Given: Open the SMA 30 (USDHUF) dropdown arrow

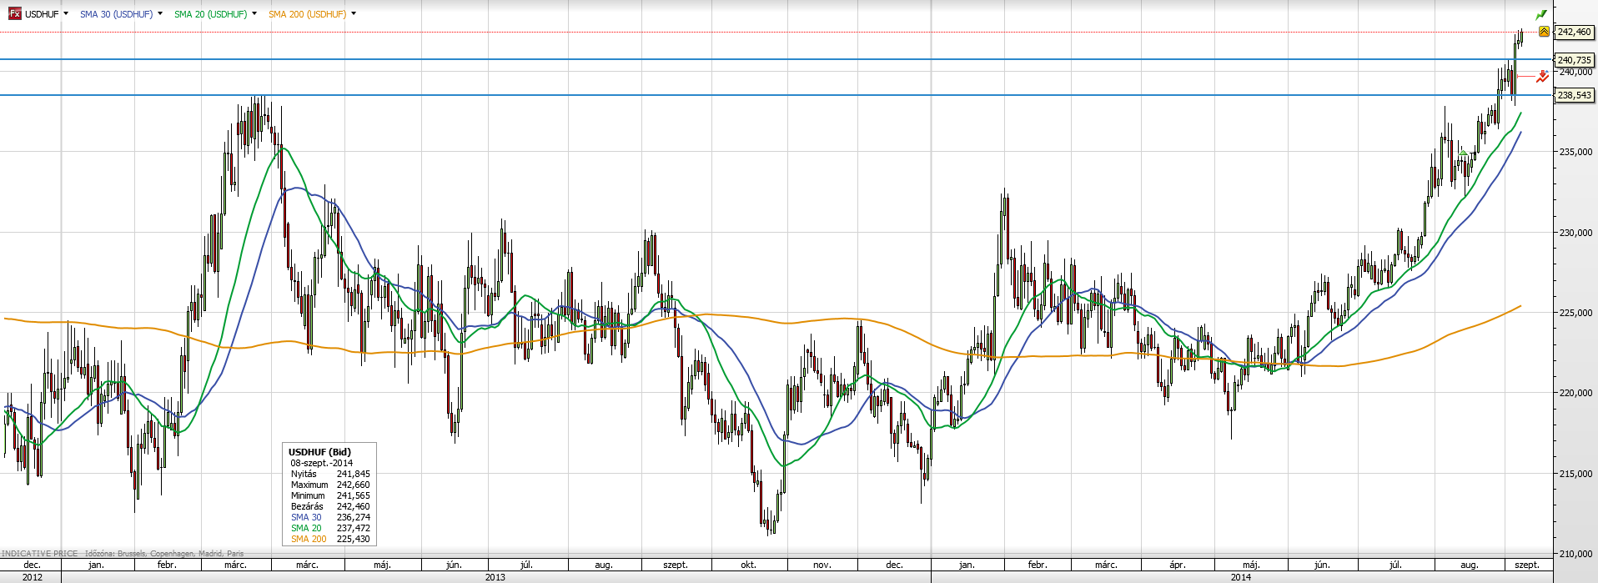Looking at the screenshot, I should pos(160,13).
